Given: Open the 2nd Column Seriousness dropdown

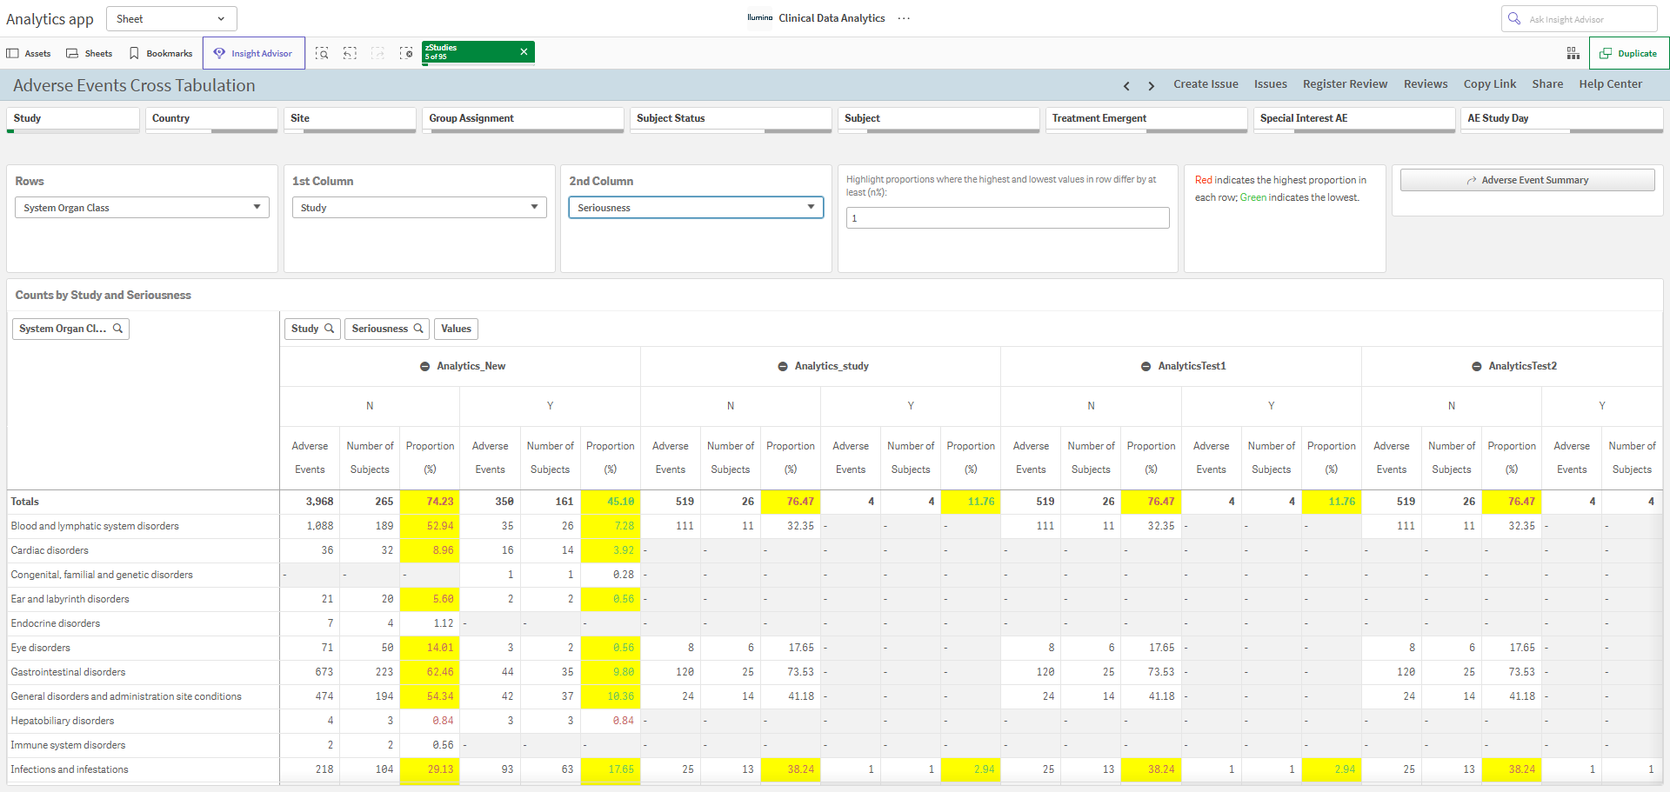Looking at the screenshot, I should (696, 207).
